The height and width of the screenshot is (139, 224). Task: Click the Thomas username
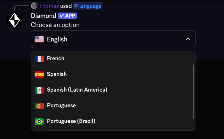click(x=49, y=6)
